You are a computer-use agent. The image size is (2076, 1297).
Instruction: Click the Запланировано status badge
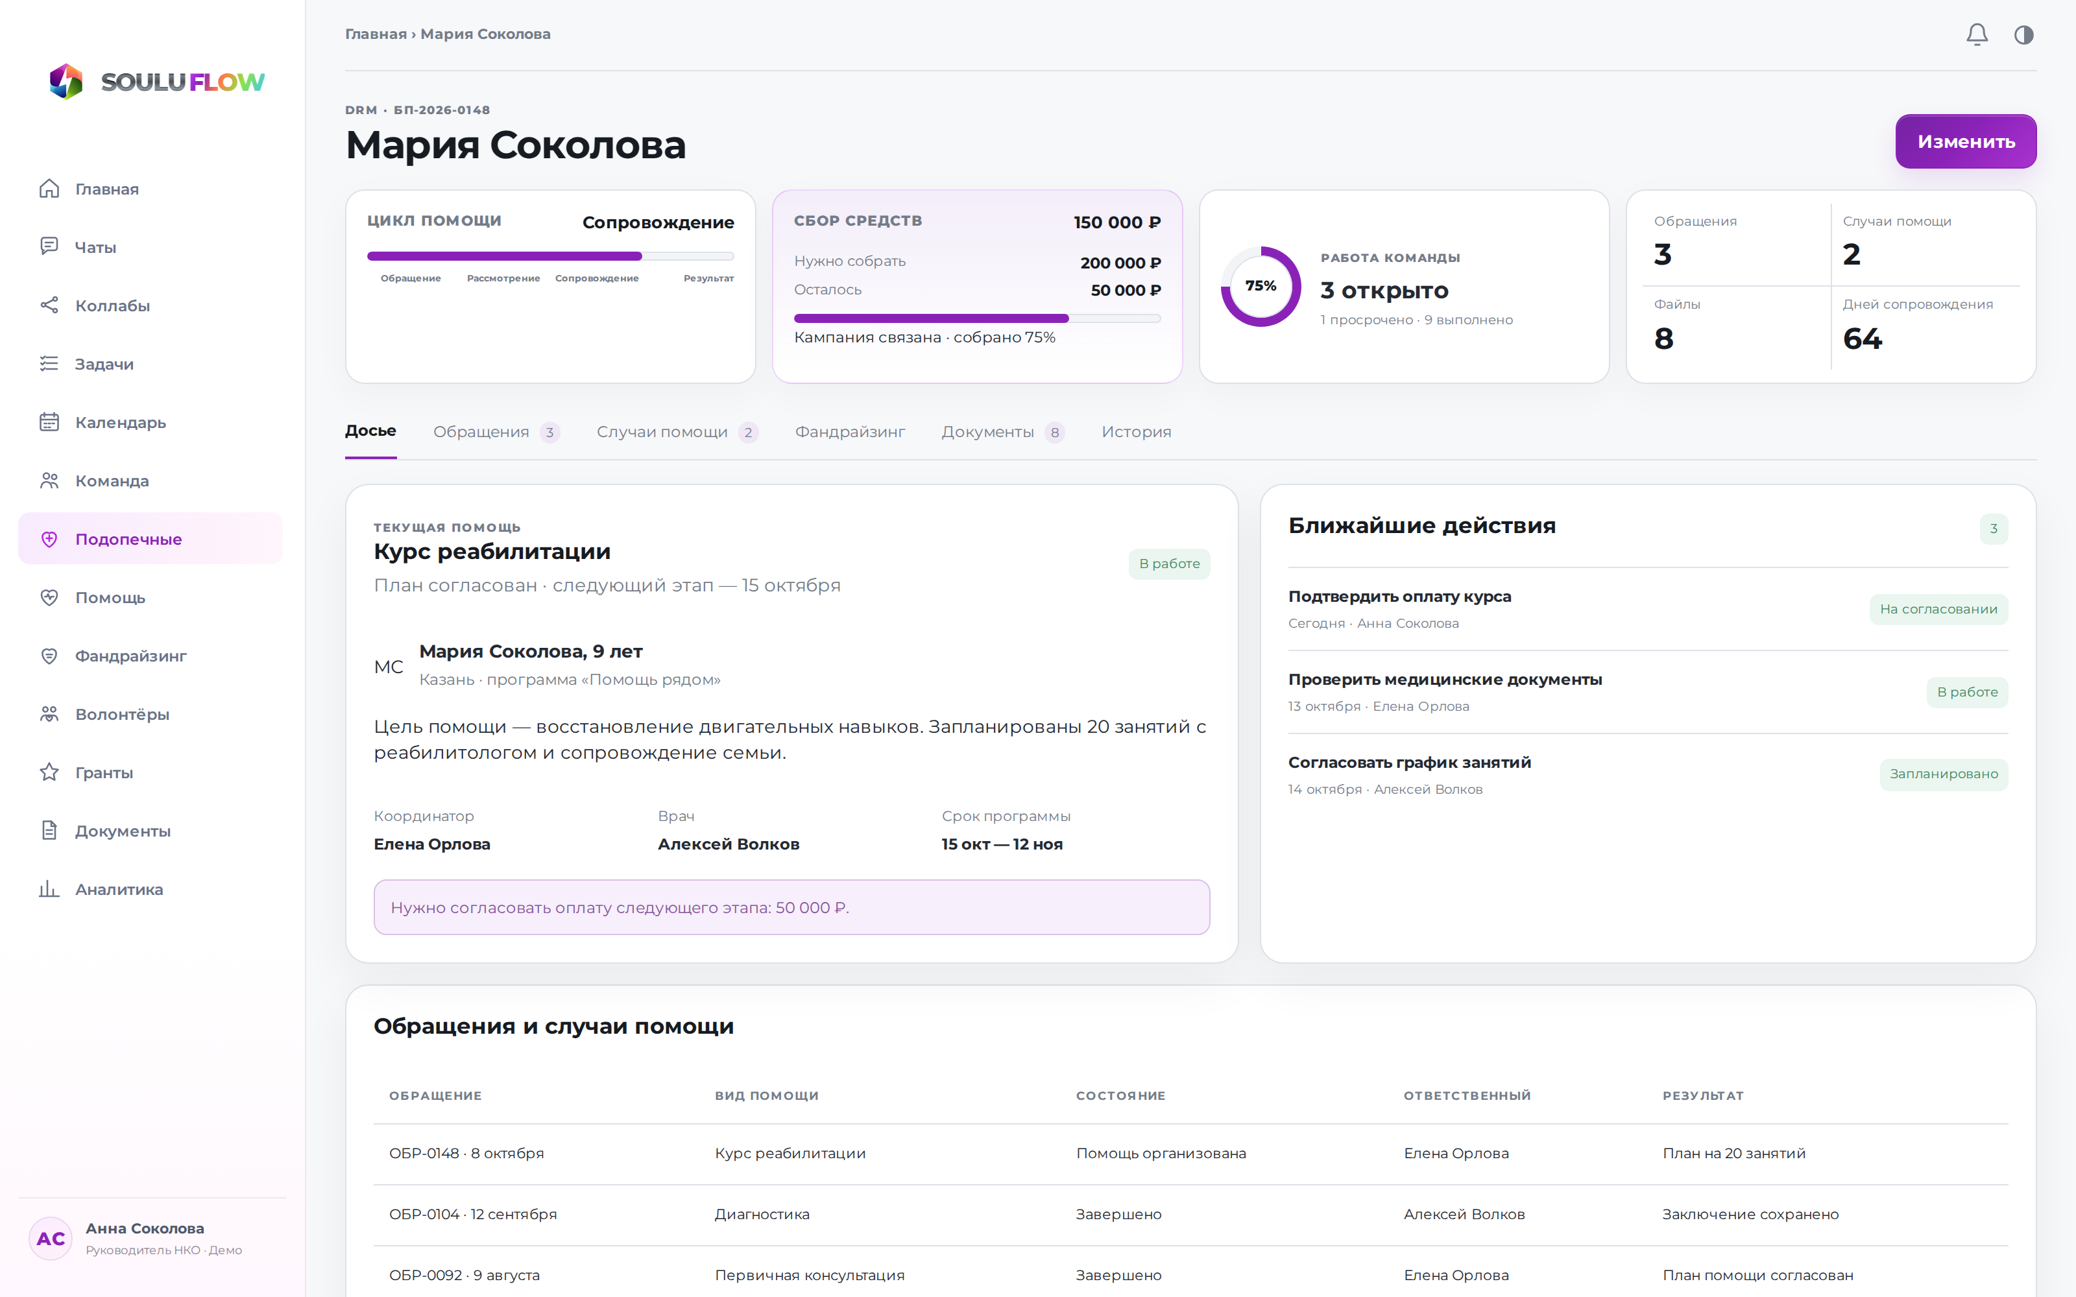point(1943,774)
